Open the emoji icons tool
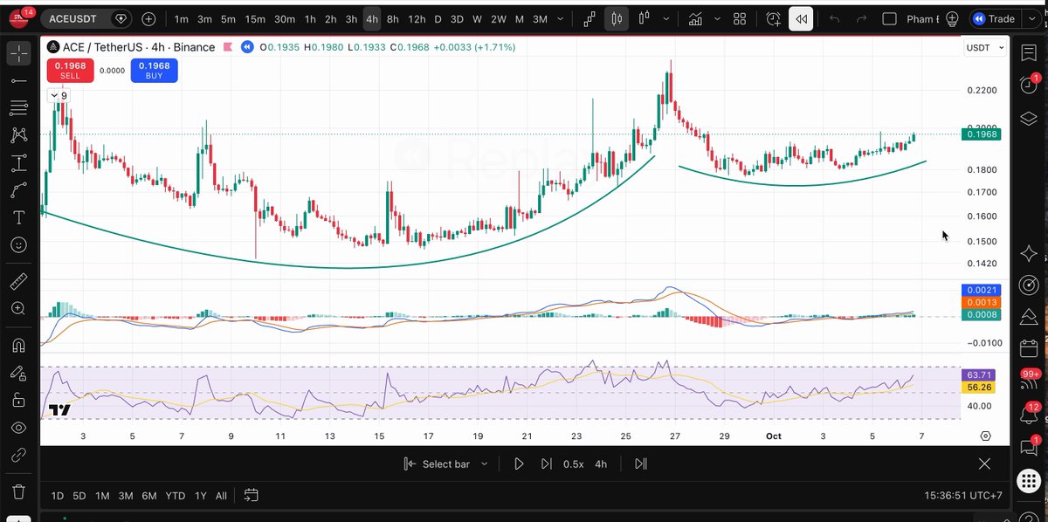Image resolution: width=1048 pixels, height=522 pixels. [18, 245]
